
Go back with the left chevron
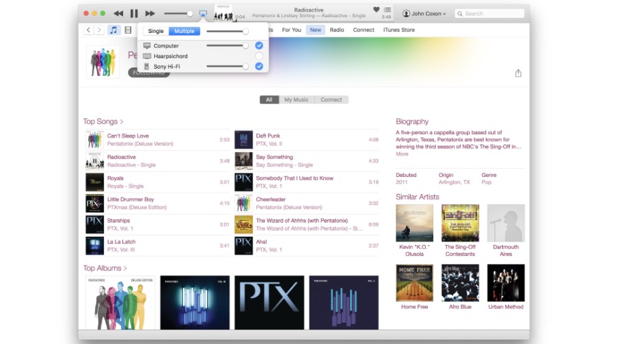pos(89,30)
